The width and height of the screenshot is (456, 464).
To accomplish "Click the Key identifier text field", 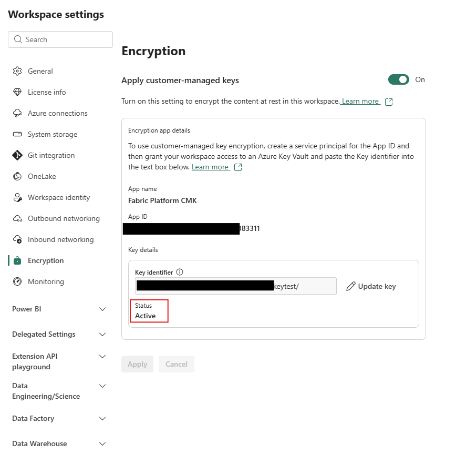I will tap(235, 286).
